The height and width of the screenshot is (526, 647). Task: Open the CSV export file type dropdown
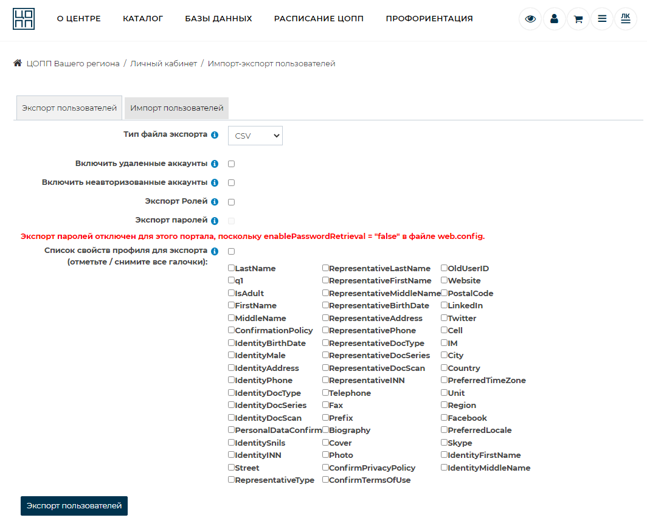click(x=255, y=136)
